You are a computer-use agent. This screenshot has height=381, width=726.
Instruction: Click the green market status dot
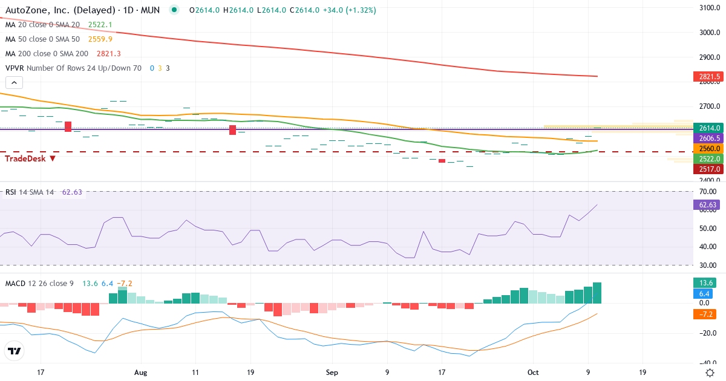[x=175, y=10]
